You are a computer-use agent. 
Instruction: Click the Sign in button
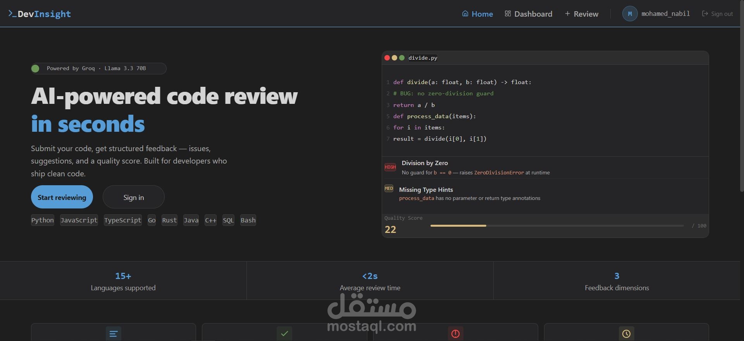[134, 197]
